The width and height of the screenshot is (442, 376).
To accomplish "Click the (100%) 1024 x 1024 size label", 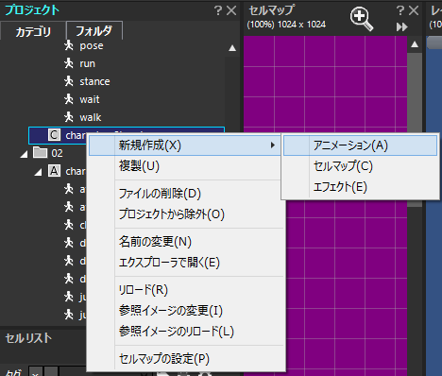I will pyautogui.click(x=286, y=25).
